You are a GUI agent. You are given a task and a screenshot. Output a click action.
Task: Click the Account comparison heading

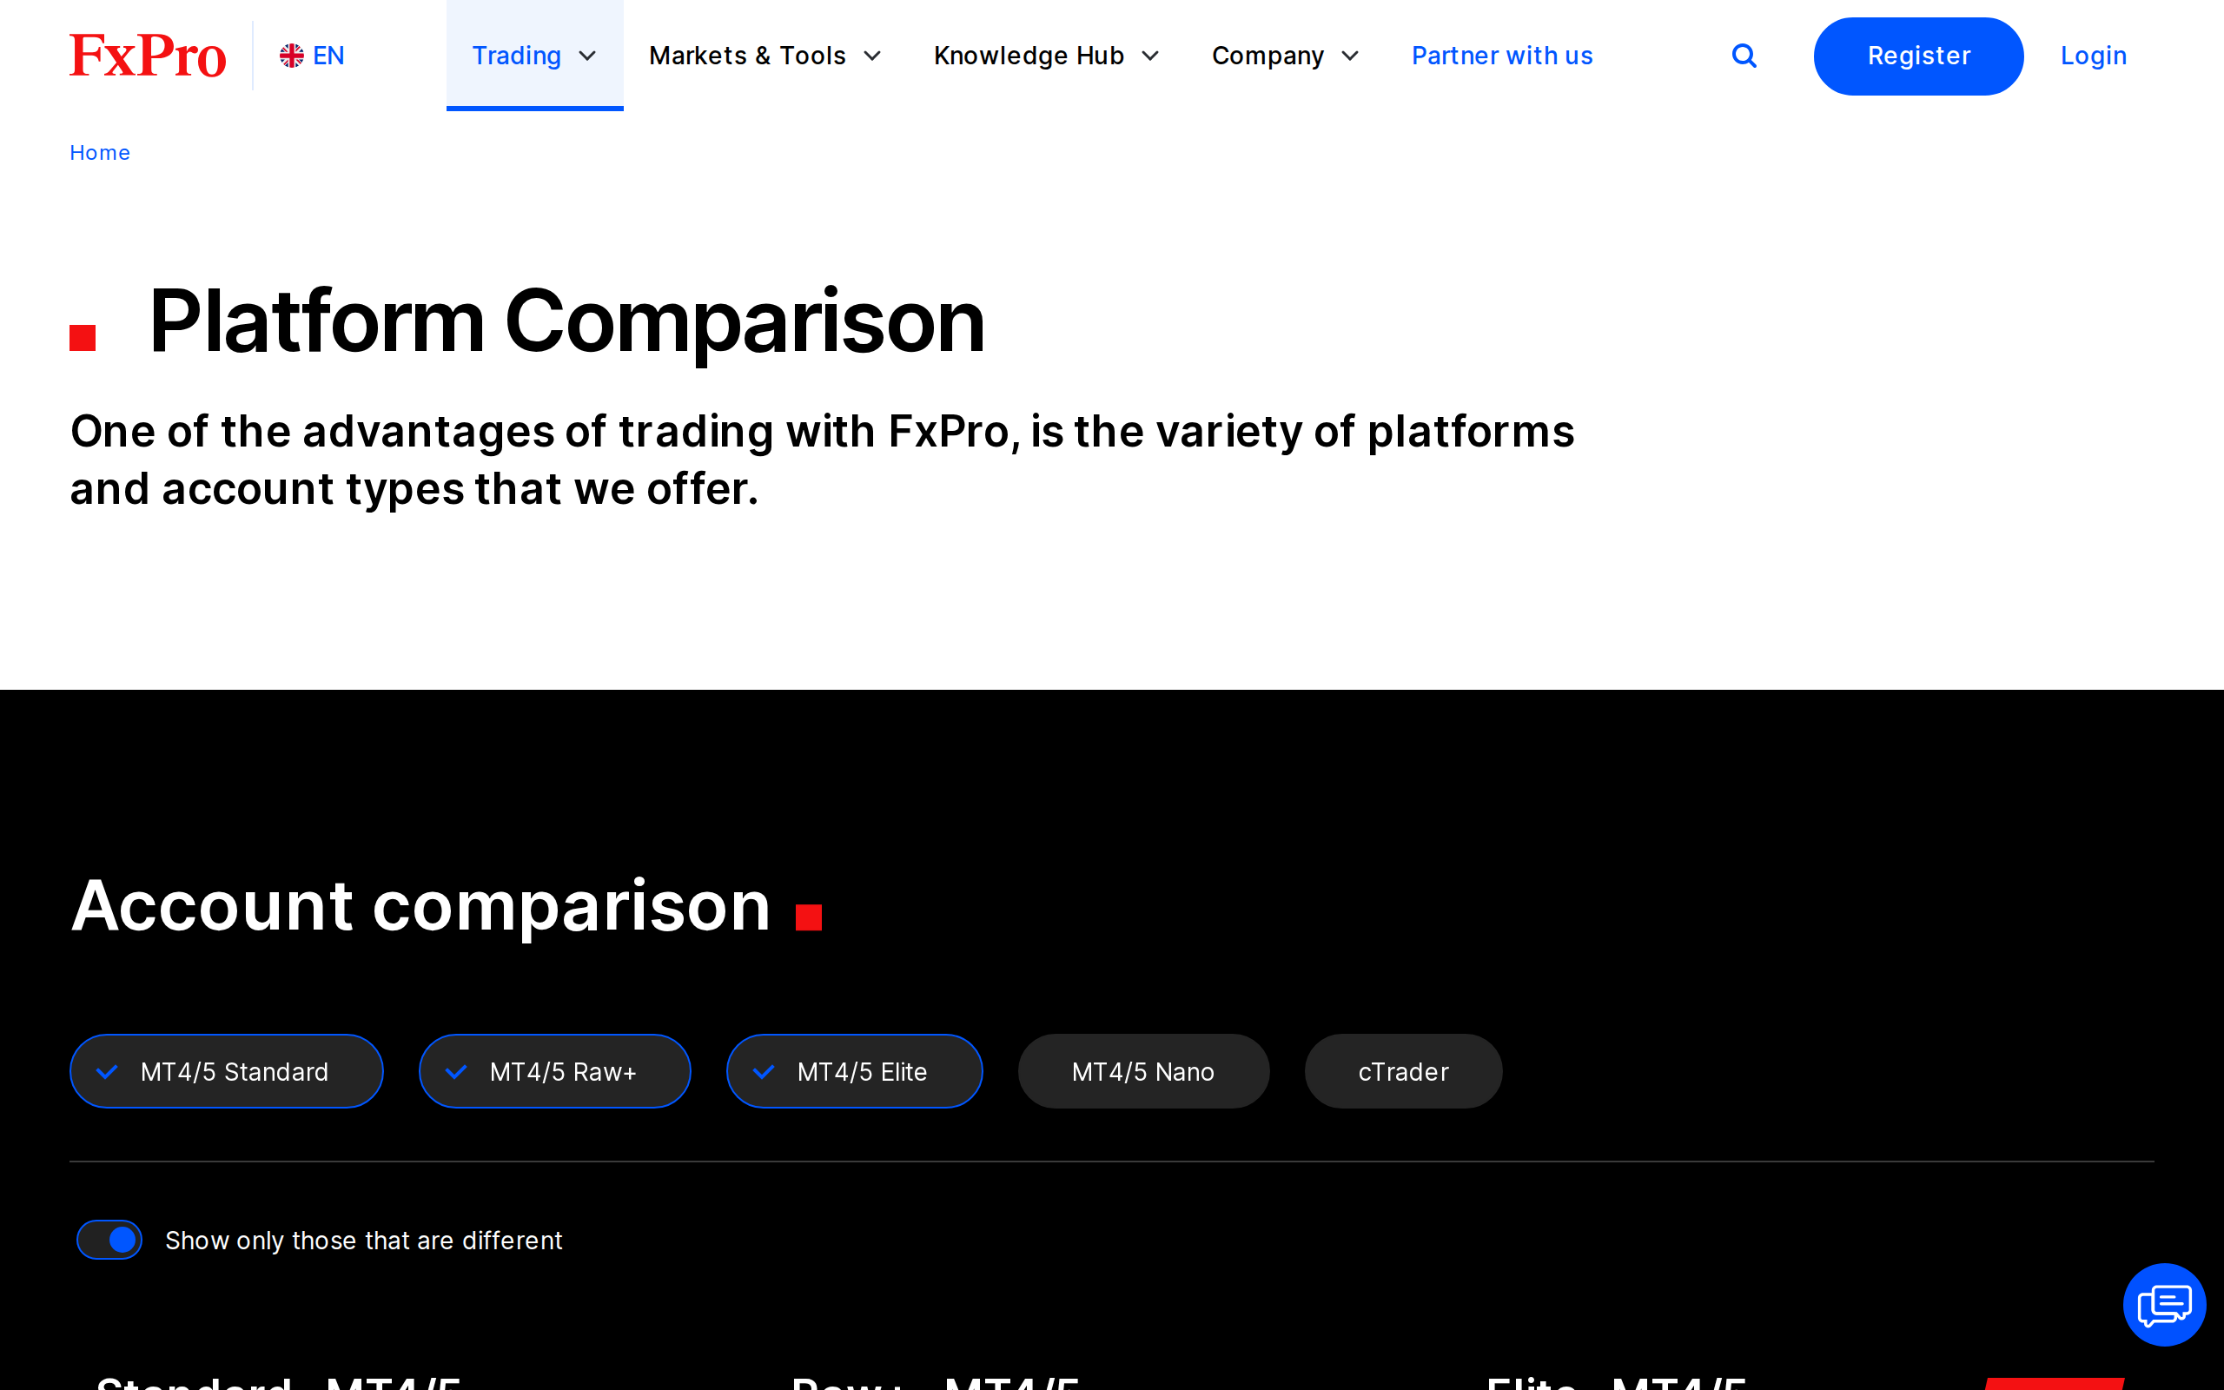point(420,905)
